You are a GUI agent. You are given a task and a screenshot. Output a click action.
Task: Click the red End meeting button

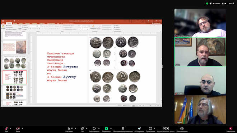point(231,129)
